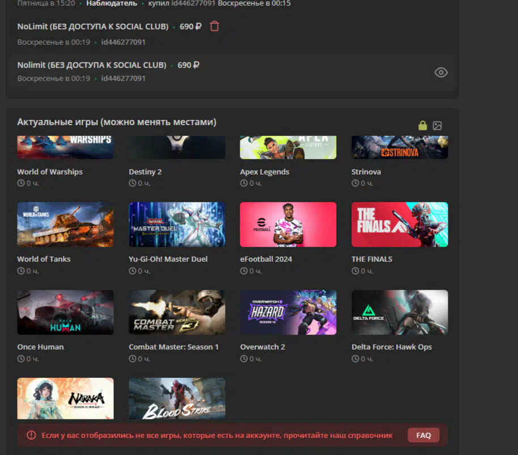Click the '690 ₽' price in the eye-icon row

click(x=188, y=65)
